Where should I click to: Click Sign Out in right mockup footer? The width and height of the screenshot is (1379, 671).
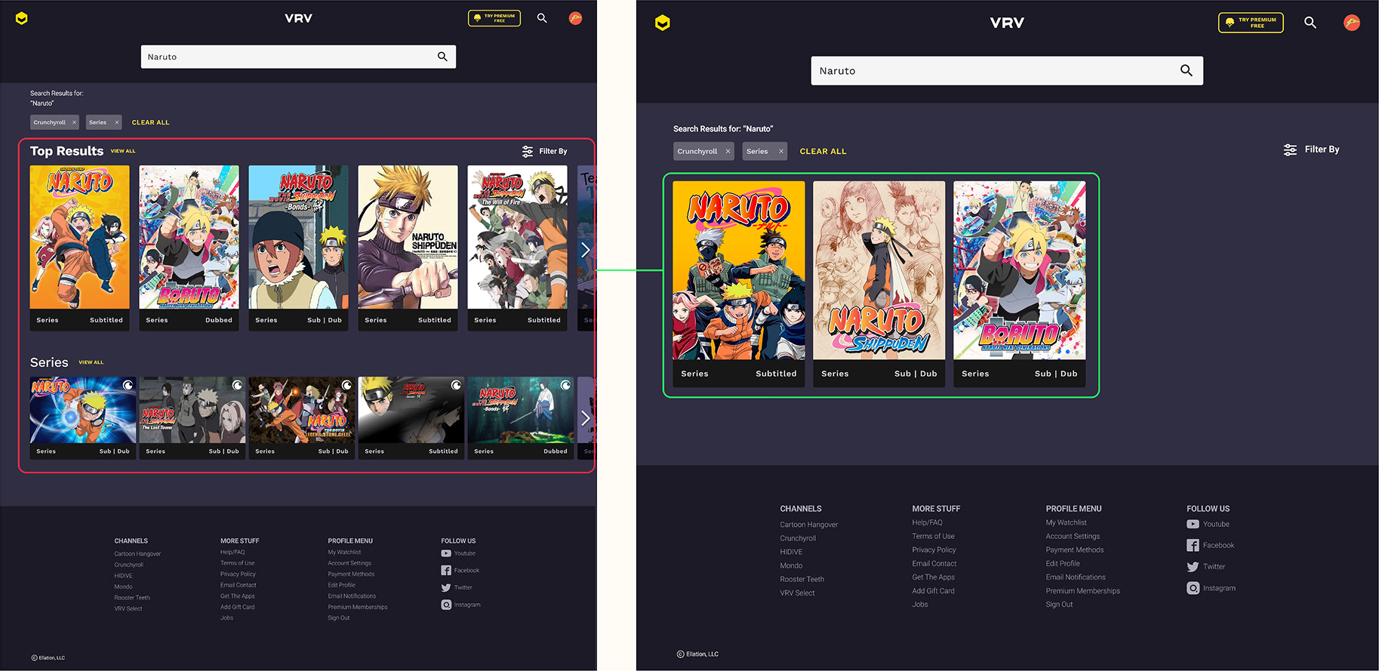[x=1059, y=605]
